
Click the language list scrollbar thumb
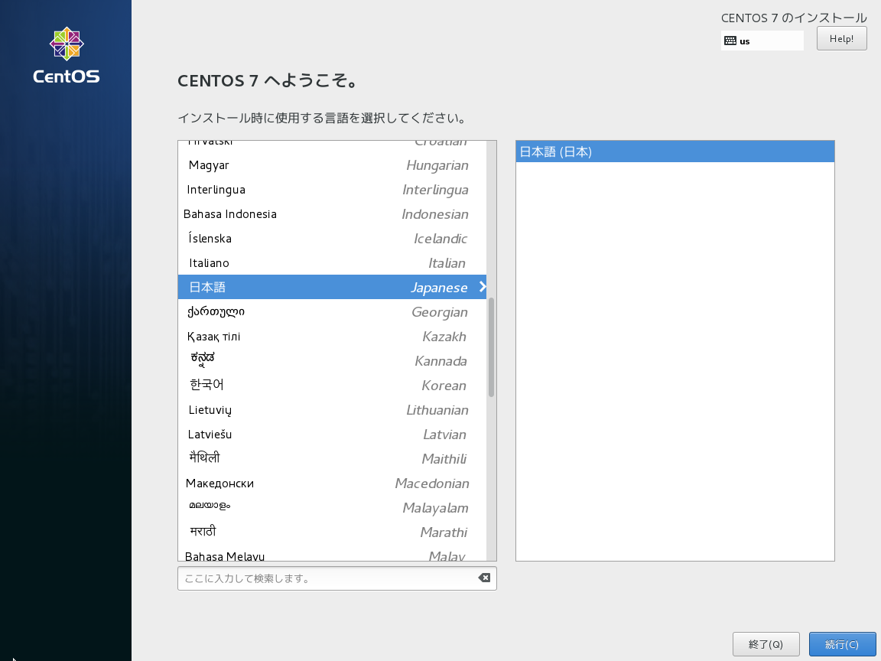click(x=491, y=347)
